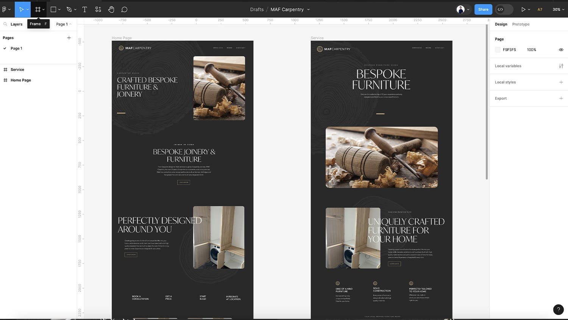Open the local variables settings icon
Screen dimensions: 568x320
[x=561, y=66]
